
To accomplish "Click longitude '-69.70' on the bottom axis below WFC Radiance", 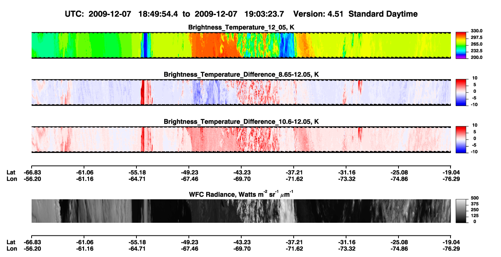I will [241, 249].
